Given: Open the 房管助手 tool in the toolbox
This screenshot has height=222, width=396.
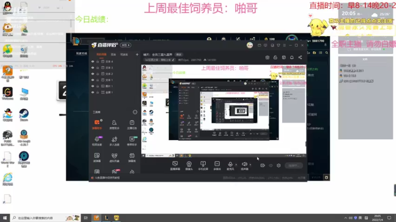Looking at the screenshot, I should [114, 125].
